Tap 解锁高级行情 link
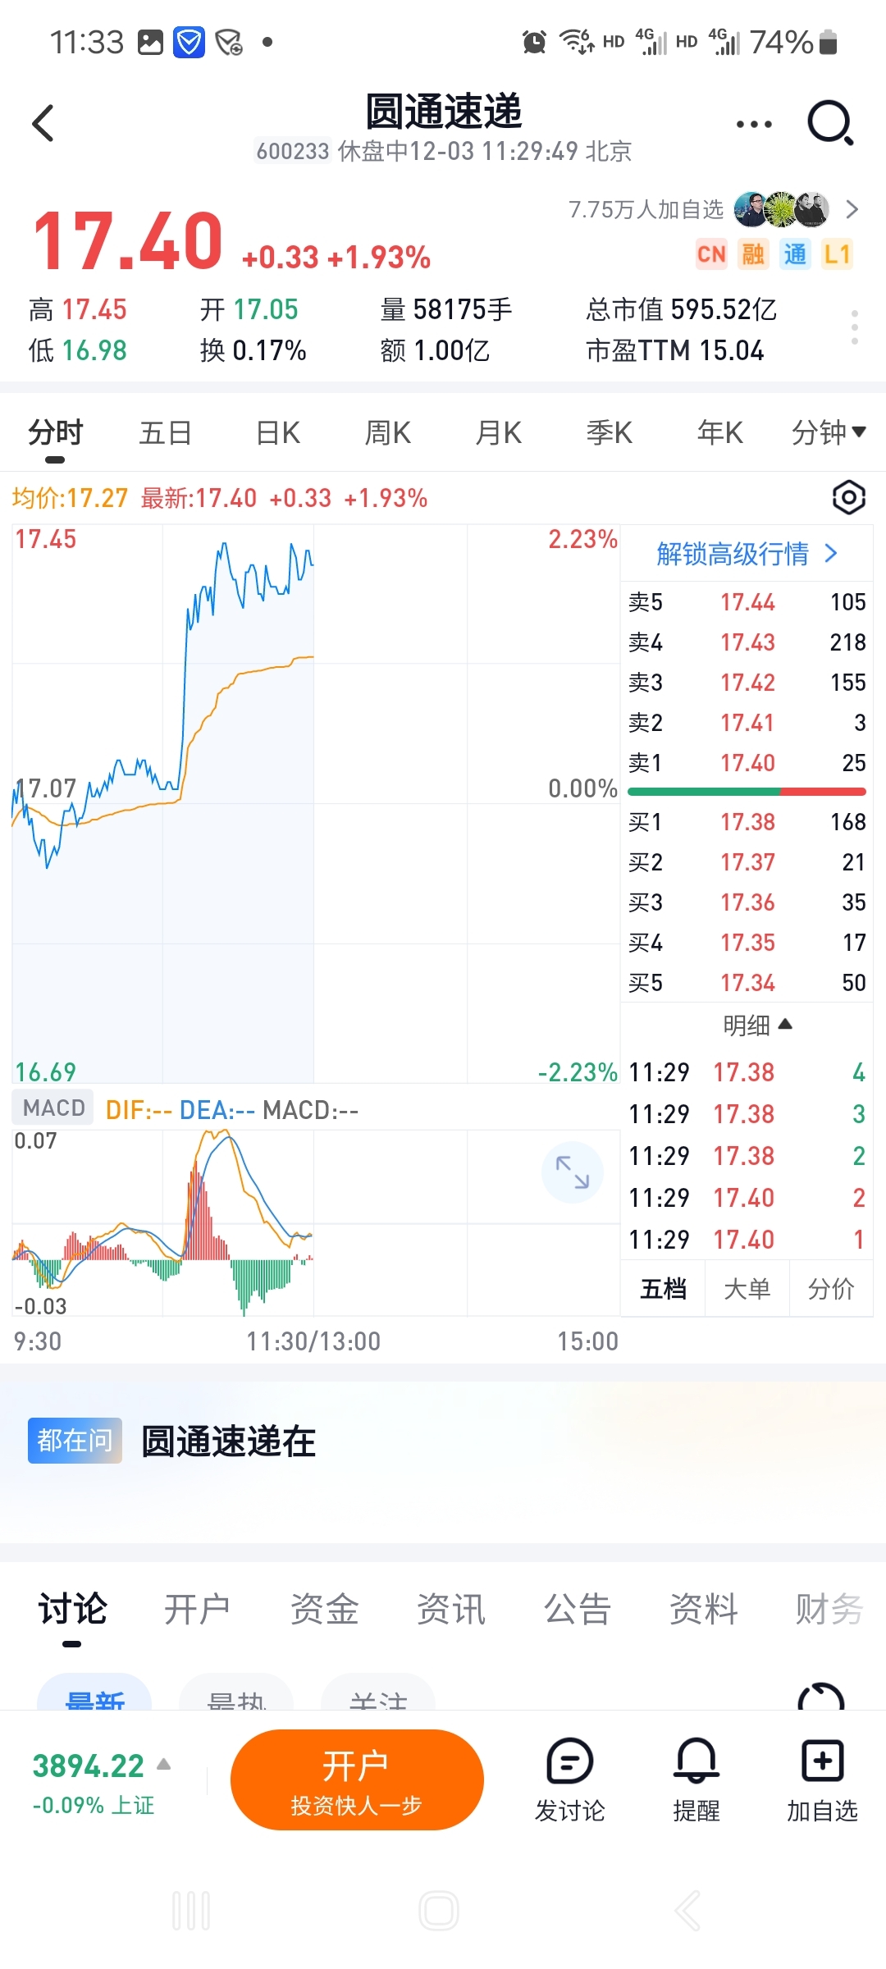 747,554
